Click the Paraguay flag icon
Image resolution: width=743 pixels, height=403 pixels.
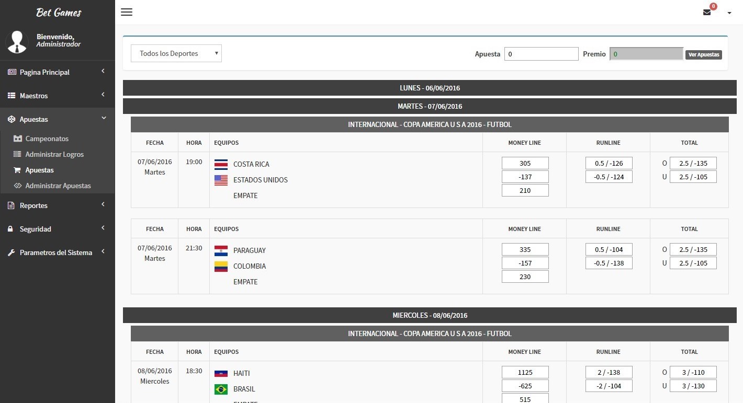point(221,250)
